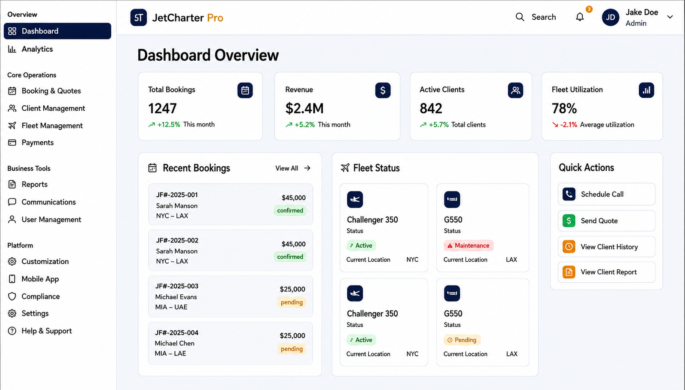Click the notification bell icon
685x390 pixels.
[580, 17]
